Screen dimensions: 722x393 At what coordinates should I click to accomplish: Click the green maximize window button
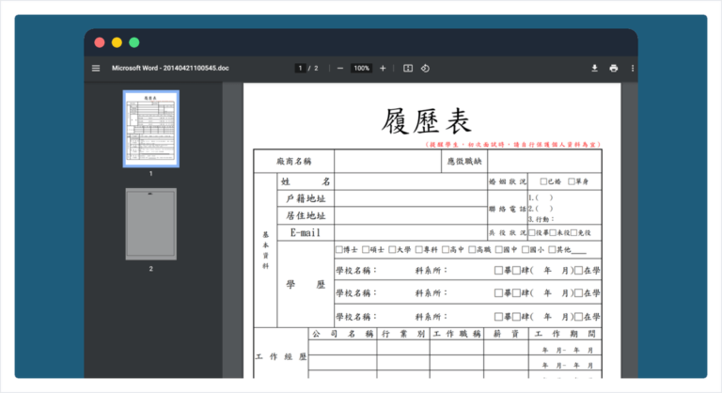pos(134,42)
